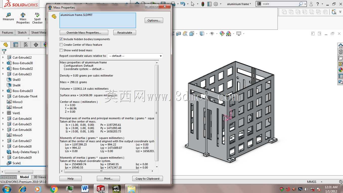Launch Google Chrome from the taskbar
343x193 pixels.
[x=54, y=189]
